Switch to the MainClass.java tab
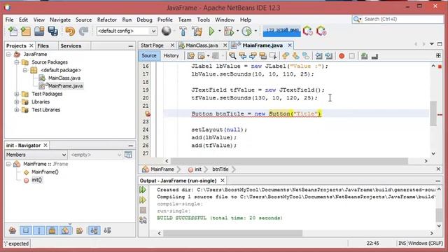448x252 pixels. coord(202,45)
